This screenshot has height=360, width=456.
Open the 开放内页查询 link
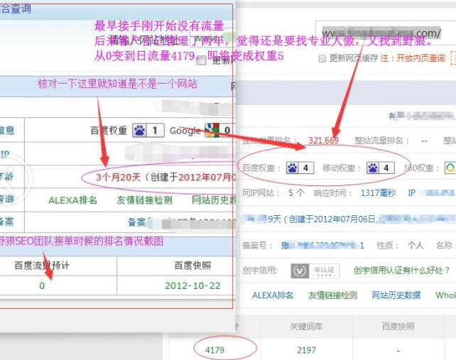[x=422, y=58]
